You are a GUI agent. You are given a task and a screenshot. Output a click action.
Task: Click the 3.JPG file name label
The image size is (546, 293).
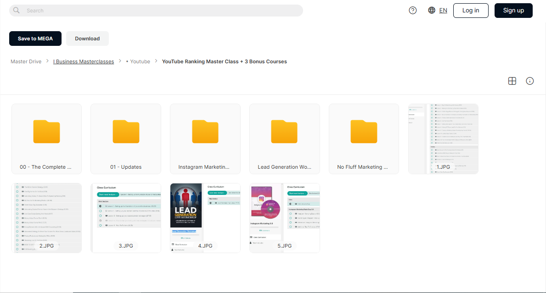coord(126,246)
